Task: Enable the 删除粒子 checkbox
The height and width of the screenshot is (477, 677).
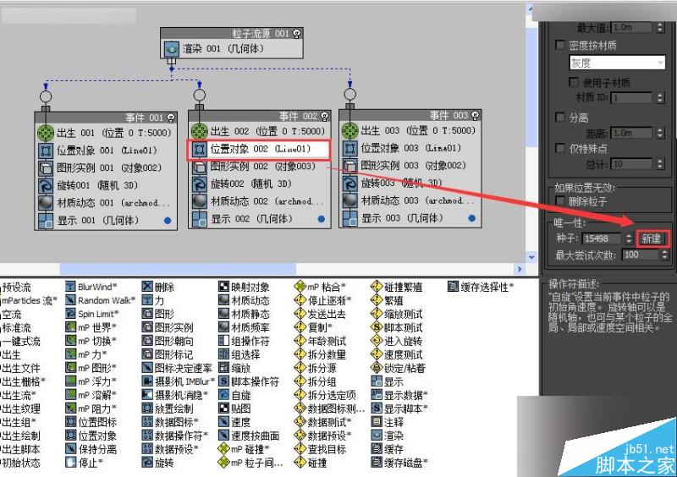Action: click(560, 200)
